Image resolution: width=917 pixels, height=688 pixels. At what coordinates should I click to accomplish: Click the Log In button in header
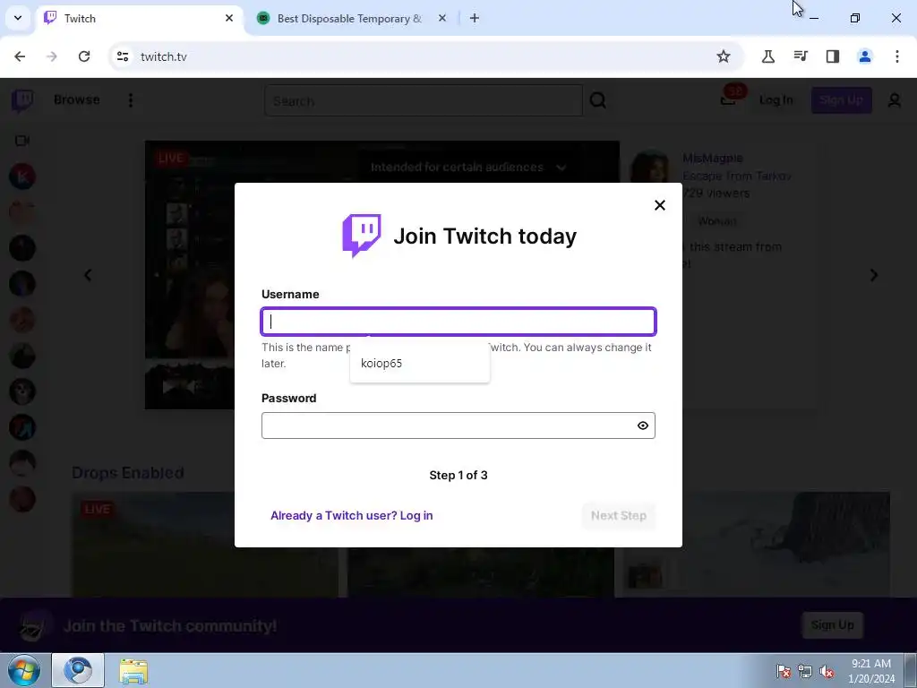click(776, 100)
